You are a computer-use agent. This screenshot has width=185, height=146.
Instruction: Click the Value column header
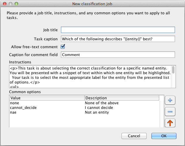coord(47,98)
